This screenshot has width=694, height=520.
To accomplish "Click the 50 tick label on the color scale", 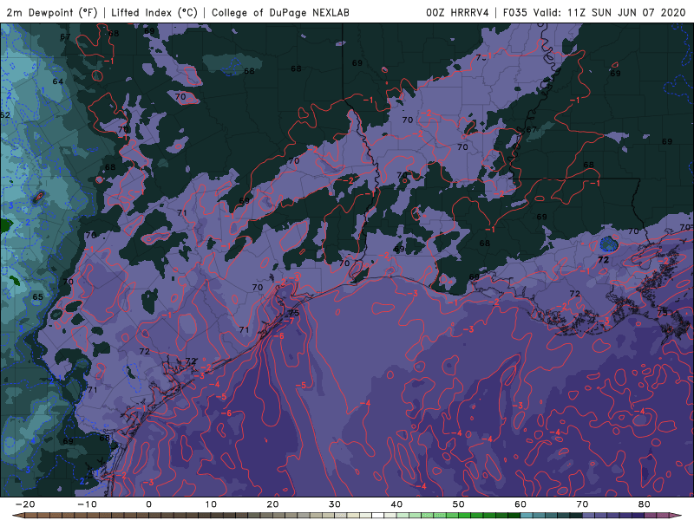I will pos(459,504).
